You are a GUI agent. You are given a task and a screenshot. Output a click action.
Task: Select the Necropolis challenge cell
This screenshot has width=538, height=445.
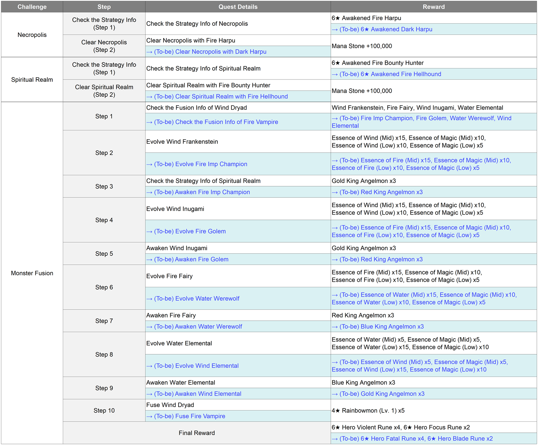[x=32, y=35]
